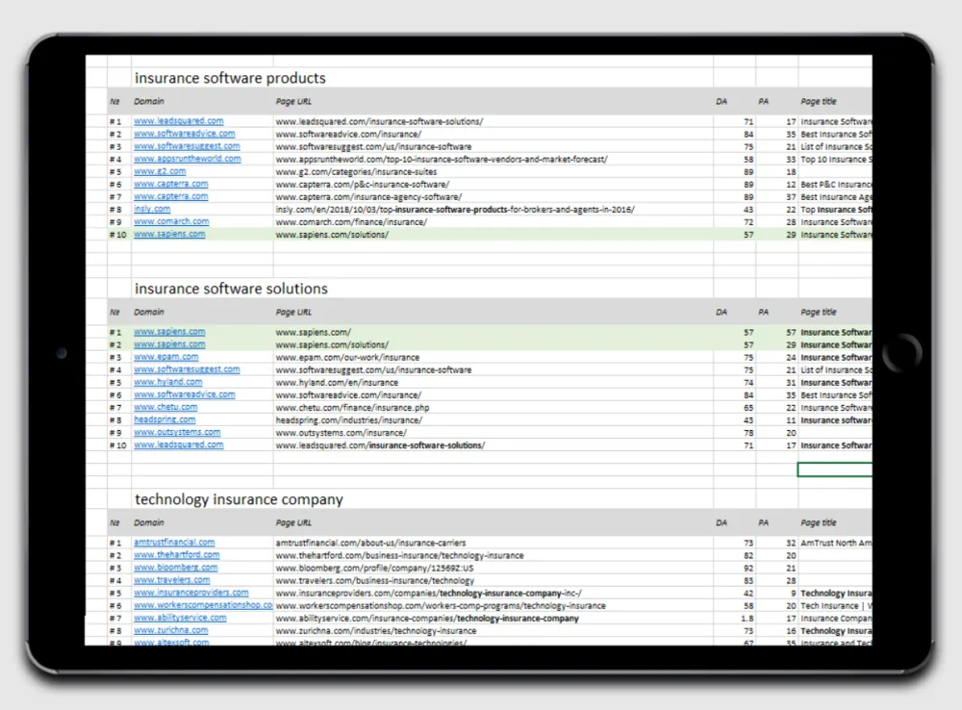Select URL cell www.zurichna.com/industries/technology-insurance
The image size is (962, 710).
point(376,631)
